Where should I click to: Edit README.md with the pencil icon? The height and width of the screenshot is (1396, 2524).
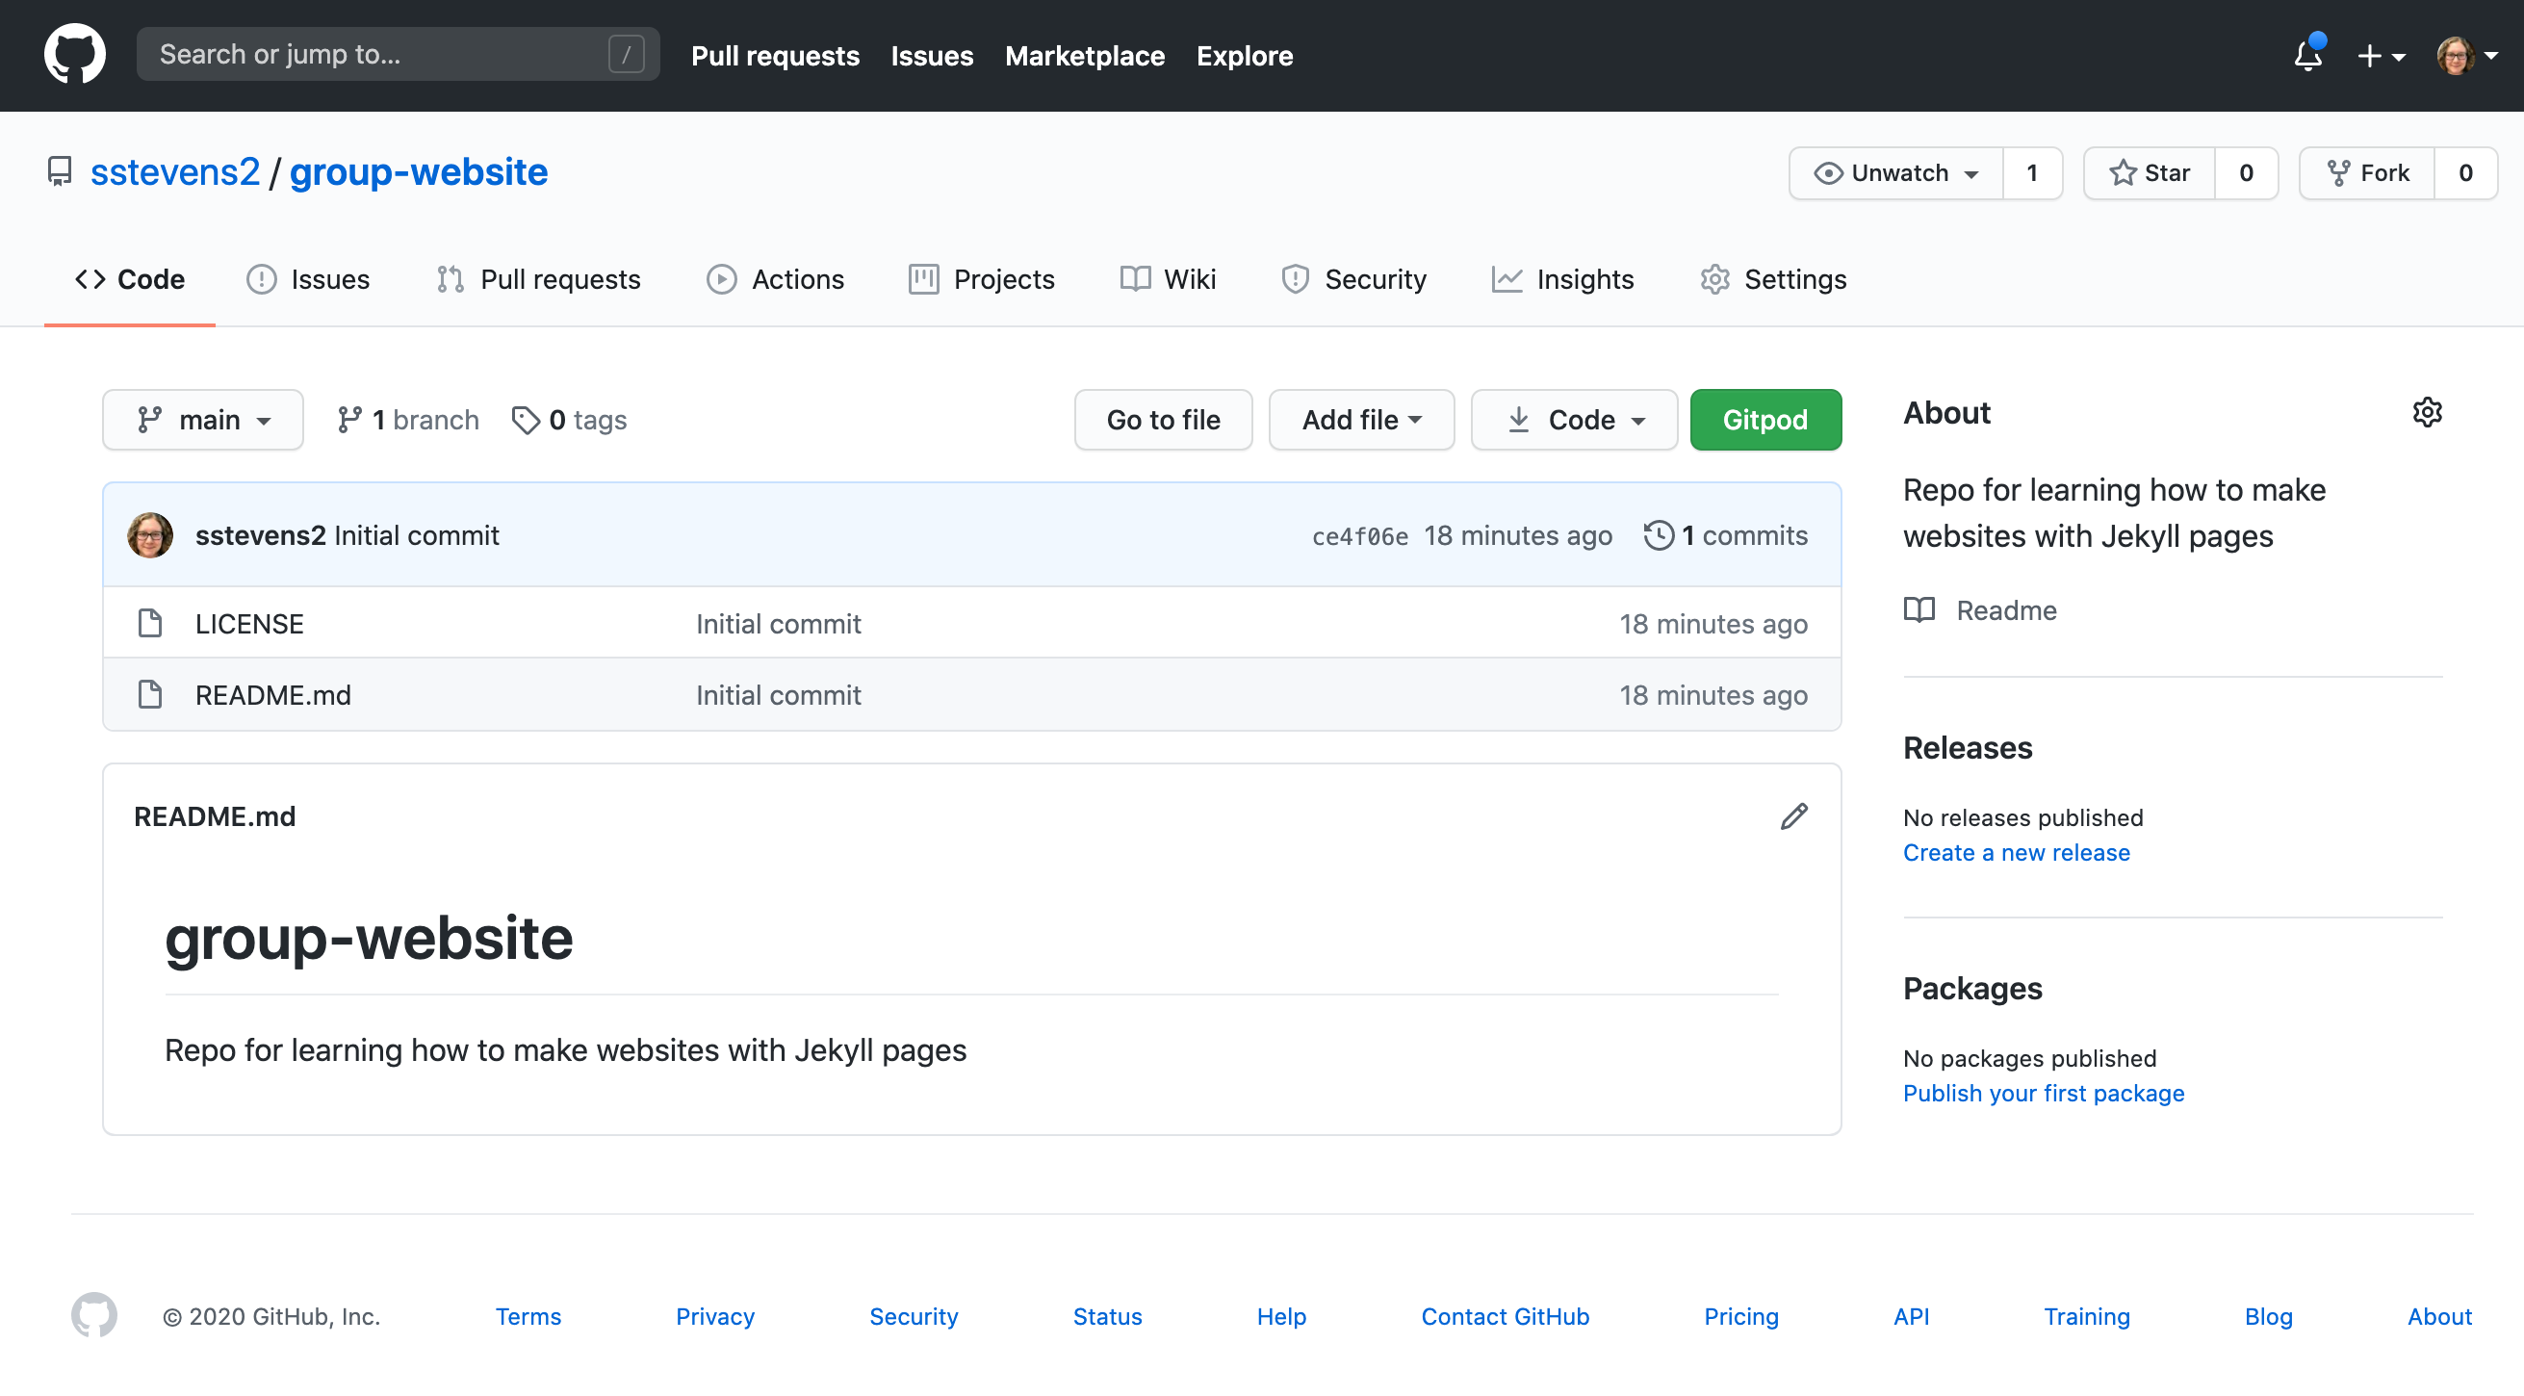1794,816
